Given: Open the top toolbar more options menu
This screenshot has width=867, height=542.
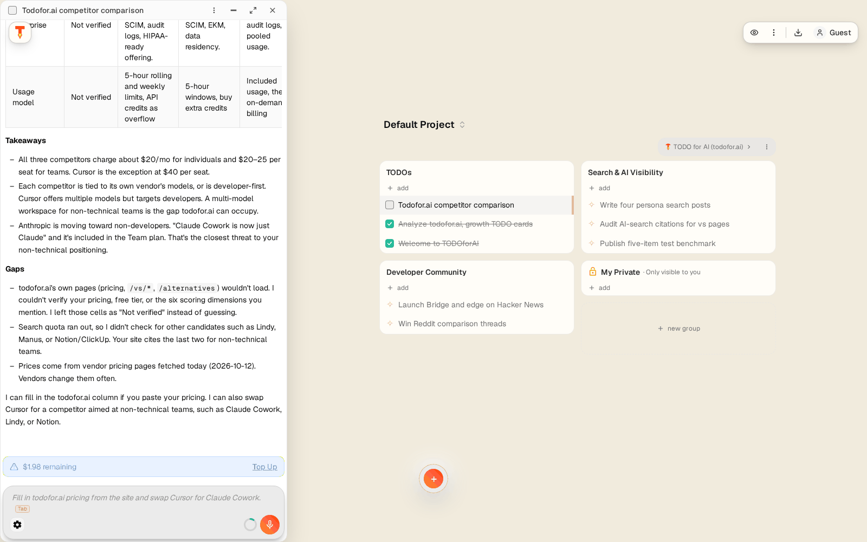Looking at the screenshot, I should [x=774, y=33].
